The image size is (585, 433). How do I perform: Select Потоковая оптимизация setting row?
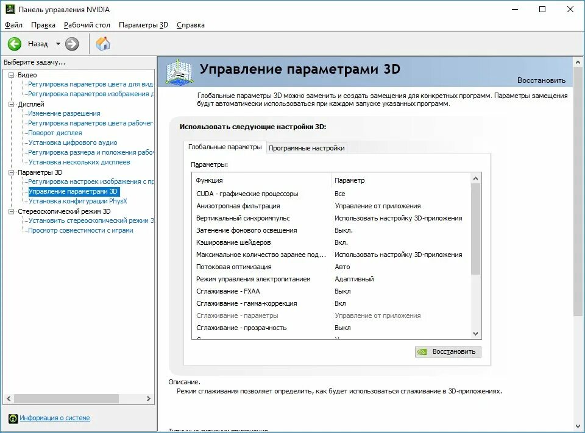[331, 267]
